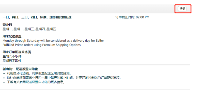Click the 新功能: 配送设置自动化 heading
The height and width of the screenshot is (91, 199).
[x=20, y=69]
